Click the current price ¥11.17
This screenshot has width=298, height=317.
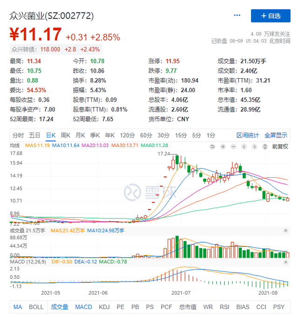pos(35,34)
